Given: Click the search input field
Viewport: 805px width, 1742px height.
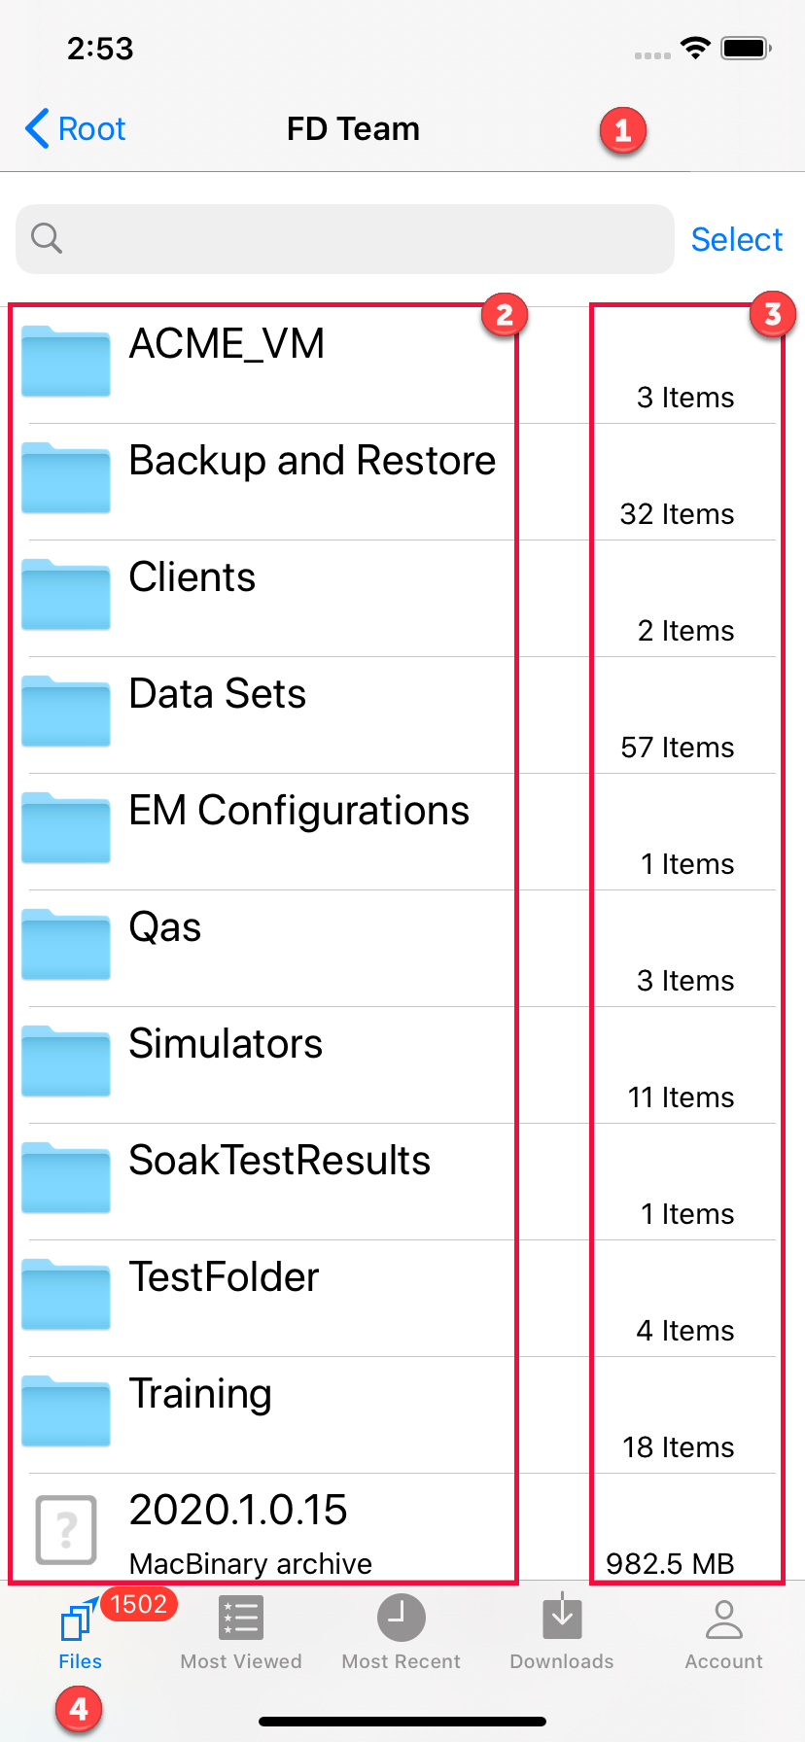Looking at the screenshot, I should (x=360, y=239).
